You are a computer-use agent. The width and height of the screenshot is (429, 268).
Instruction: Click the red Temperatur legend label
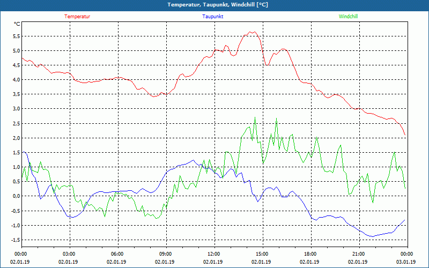77,17
